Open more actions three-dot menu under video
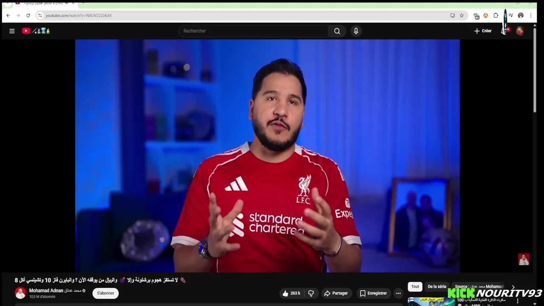Viewport: 544px width, 306px height. click(x=398, y=293)
